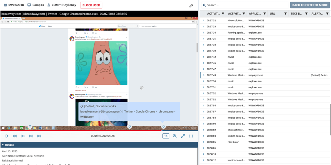Select the WINWORD.EXE cell at 08:58:12
This screenshot has width=331, height=165.
256,160
